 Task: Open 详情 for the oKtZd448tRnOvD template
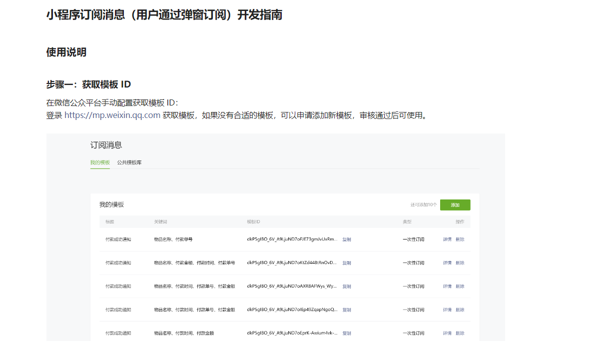(x=448, y=263)
